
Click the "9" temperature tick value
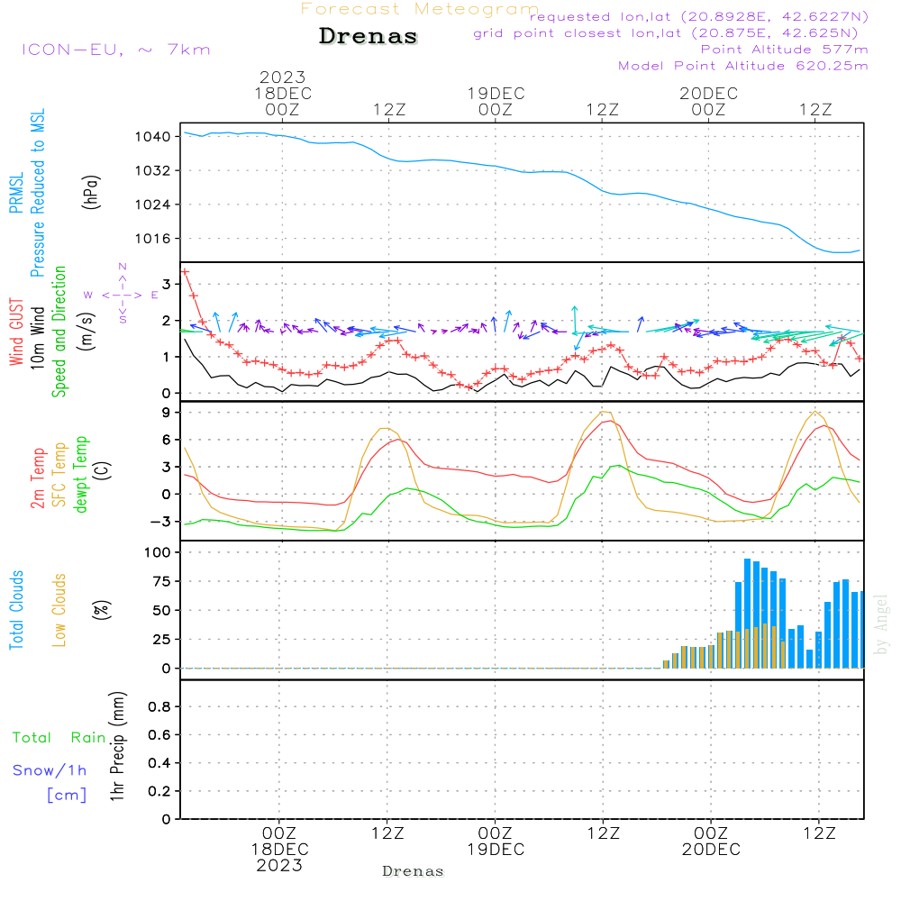166,413
